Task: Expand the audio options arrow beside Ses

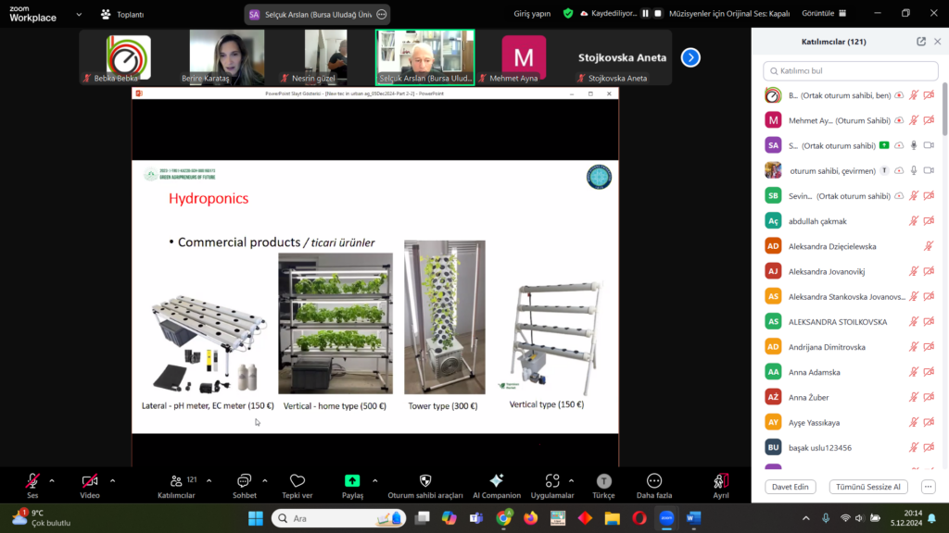Action: 52,480
